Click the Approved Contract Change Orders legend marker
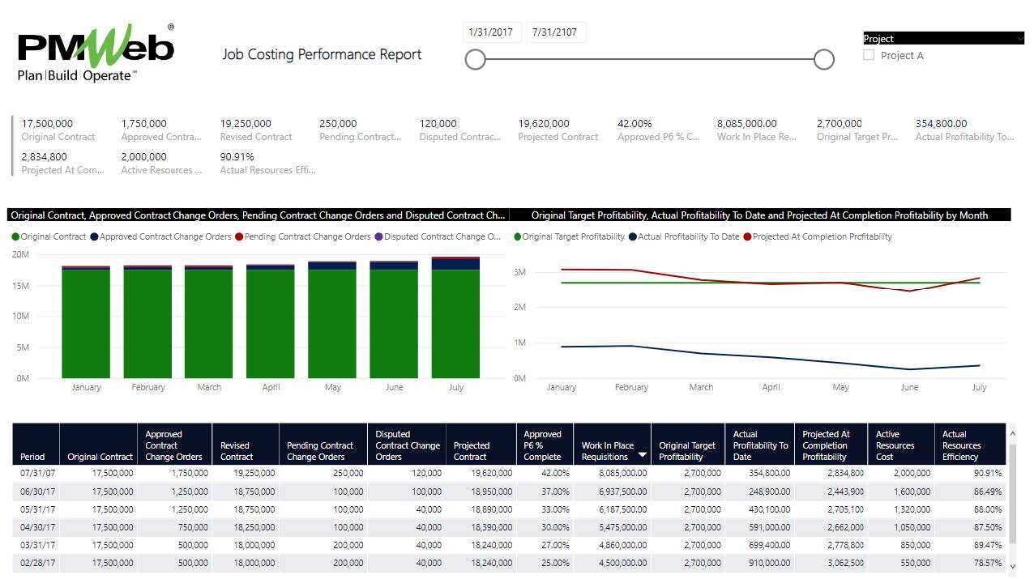The width and height of the screenshot is (1034, 579). (x=94, y=237)
